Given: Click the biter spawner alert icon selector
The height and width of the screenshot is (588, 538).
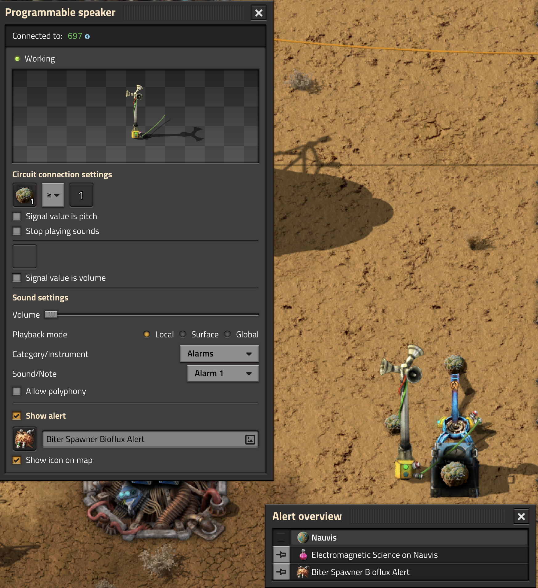Looking at the screenshot, I should pyautogui.click(x=24, y=439).
